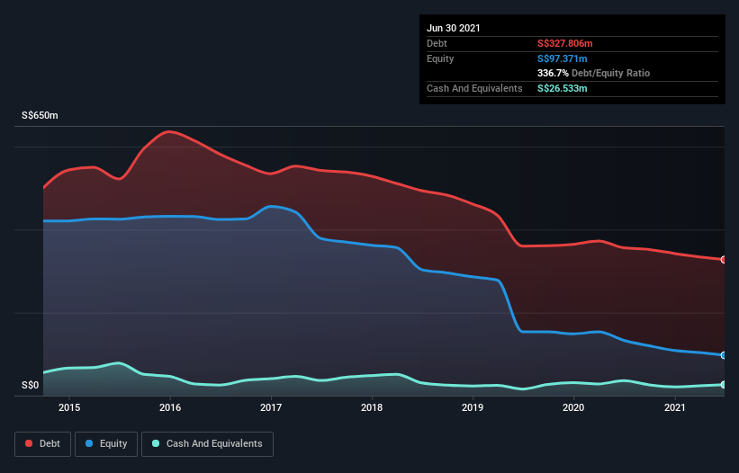
Task: Click Cash And Equivalents label in tooltip
Action: point(474,88)
